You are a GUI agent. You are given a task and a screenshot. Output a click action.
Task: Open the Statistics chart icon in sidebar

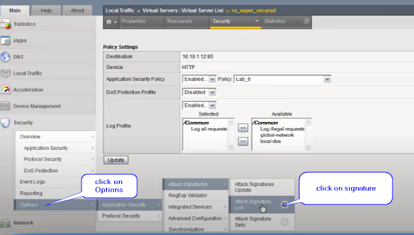(x=5, y=25)
